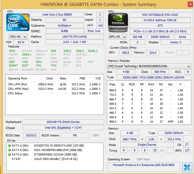
Task: Click the RAS column header in memory table
Action: tap(151, 84)
